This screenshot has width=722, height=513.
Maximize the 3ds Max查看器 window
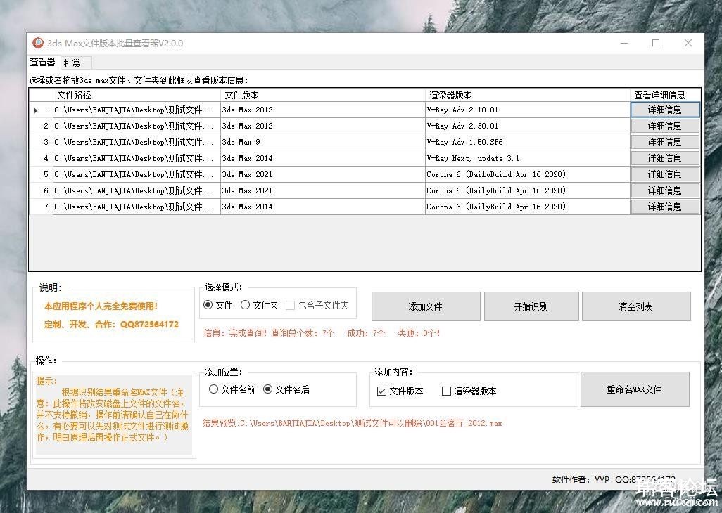(656, 43)
